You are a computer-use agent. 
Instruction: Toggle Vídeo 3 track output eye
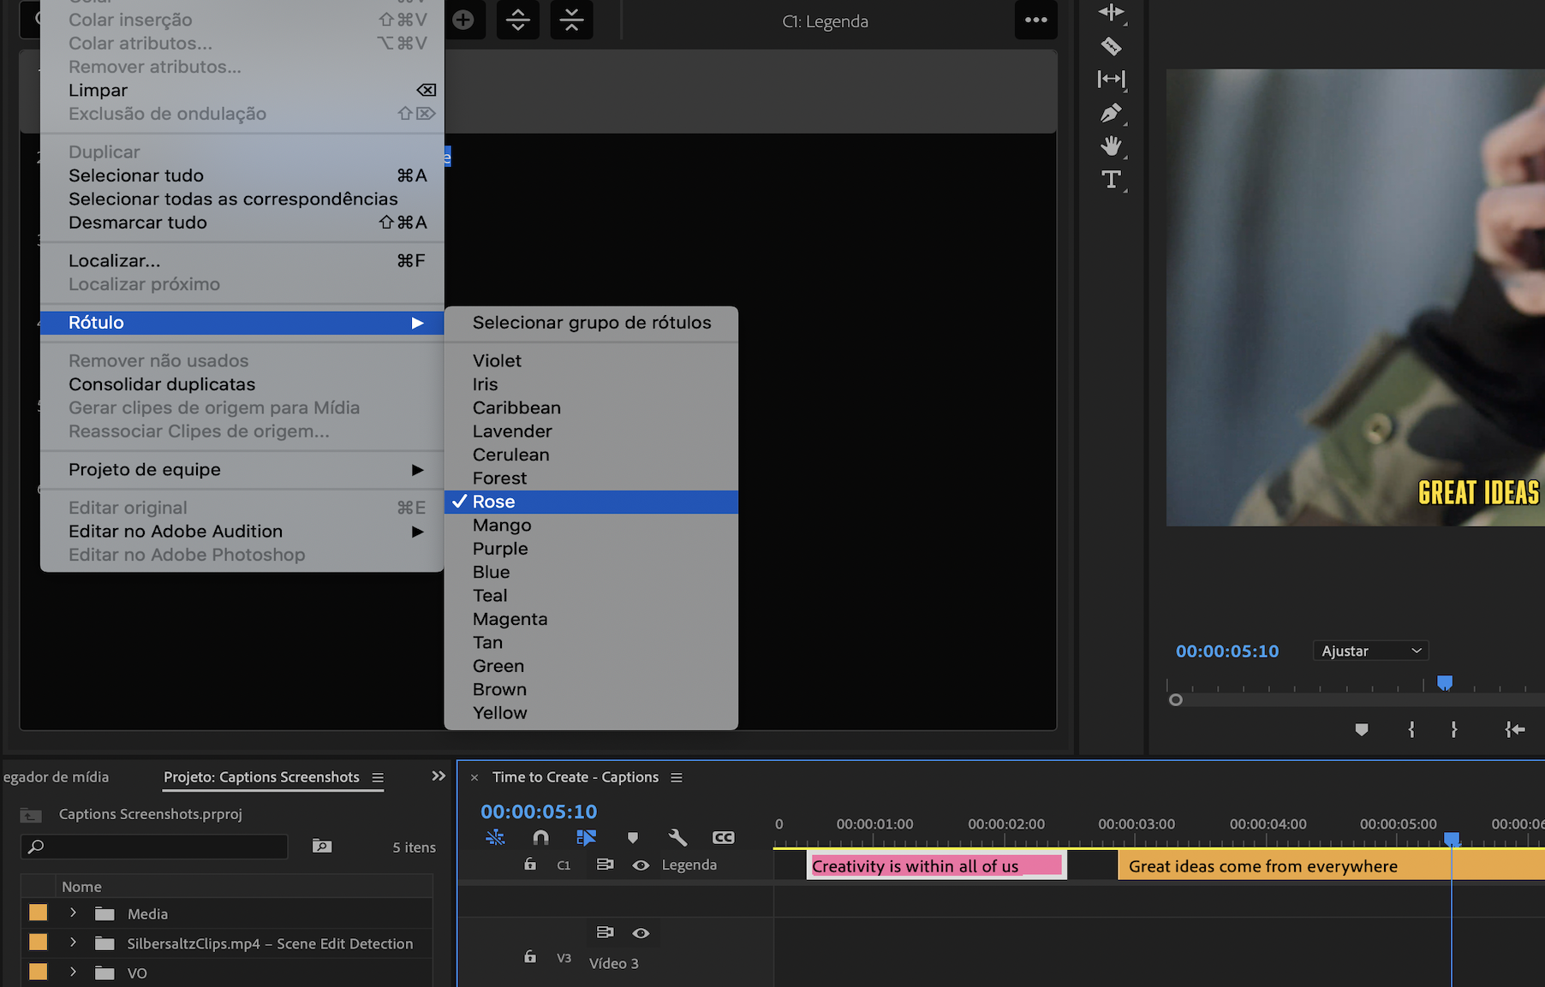(641, 933)
